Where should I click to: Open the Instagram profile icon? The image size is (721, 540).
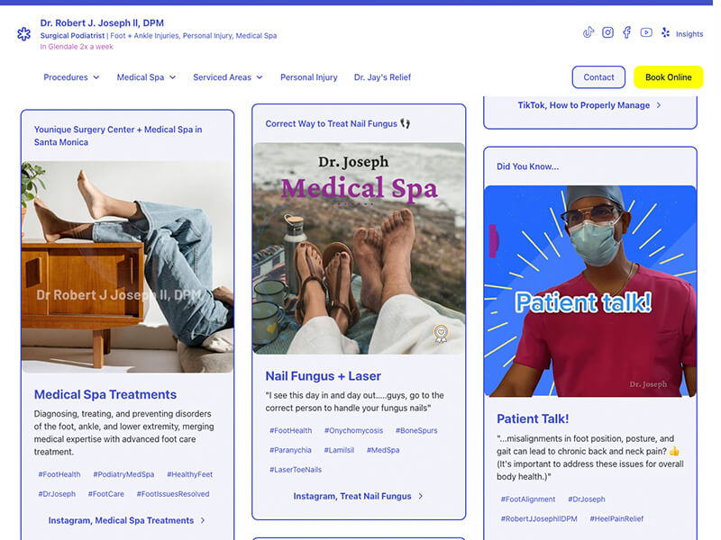click(607, 32)
